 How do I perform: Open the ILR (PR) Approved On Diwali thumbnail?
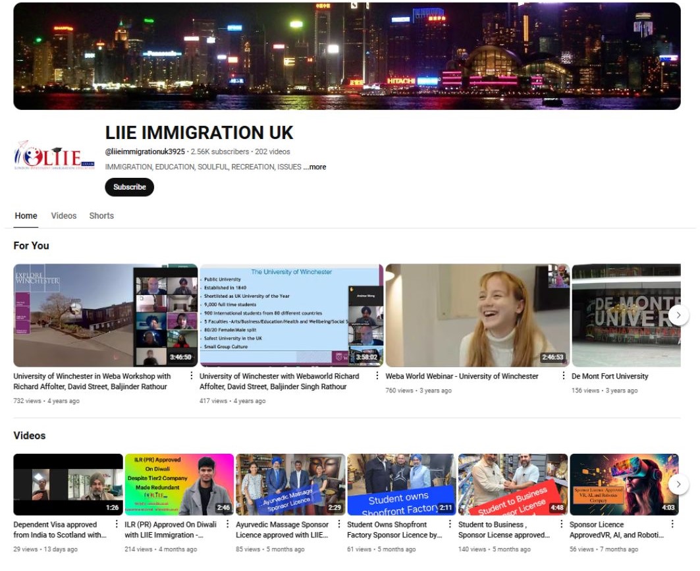[179, 484]
